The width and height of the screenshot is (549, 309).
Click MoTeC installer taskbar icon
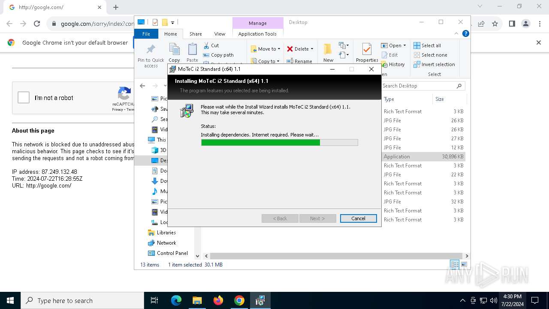260,300
